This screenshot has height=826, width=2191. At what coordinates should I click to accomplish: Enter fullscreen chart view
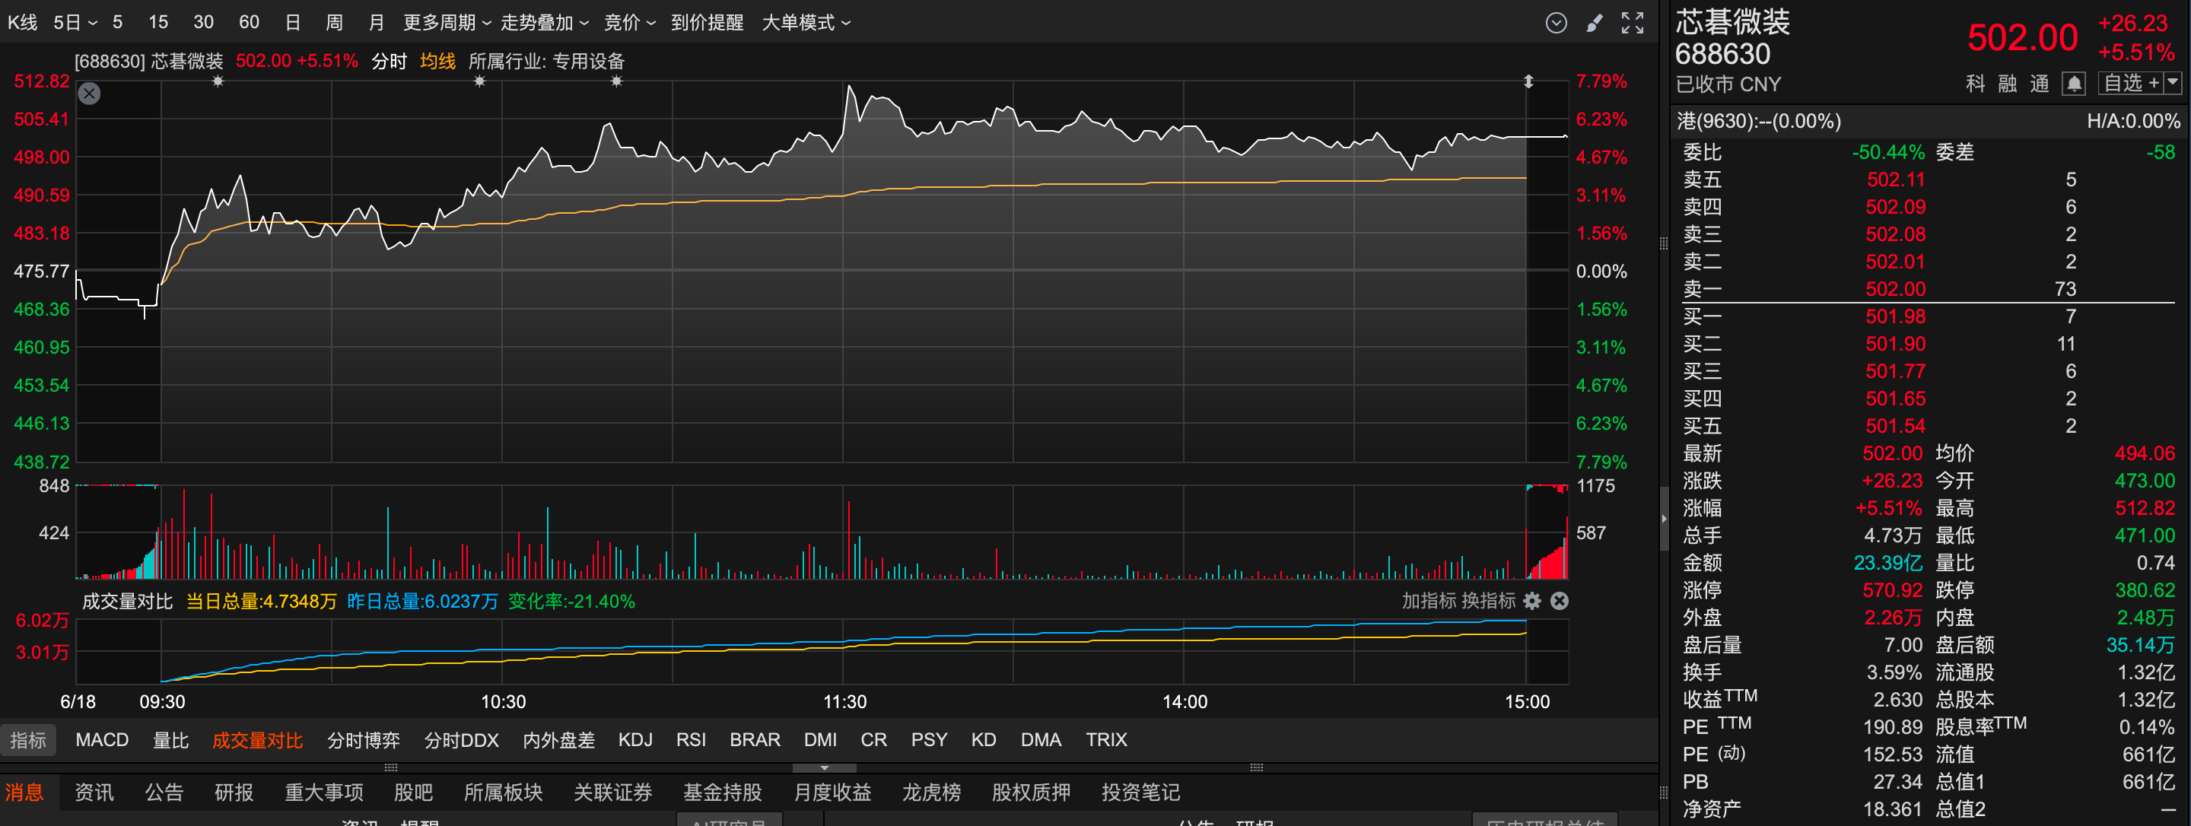[1632, 23]
